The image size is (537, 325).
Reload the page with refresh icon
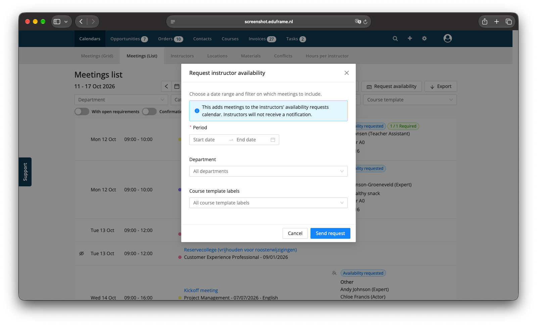[365, 21]
